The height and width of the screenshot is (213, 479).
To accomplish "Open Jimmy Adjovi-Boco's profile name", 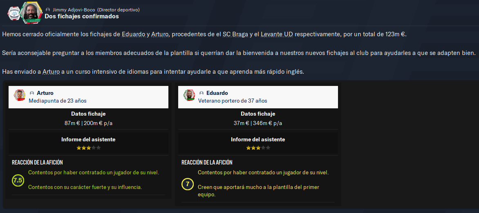I will coord(74,10).
